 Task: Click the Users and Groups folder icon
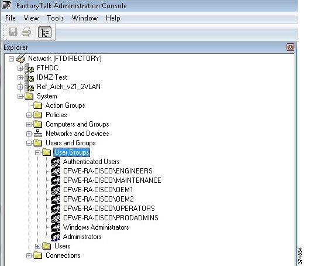click(38, 143)
